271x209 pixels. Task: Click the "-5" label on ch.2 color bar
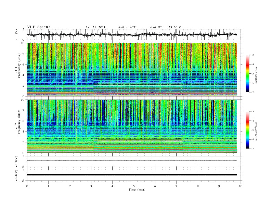click(x=252, y=130)
